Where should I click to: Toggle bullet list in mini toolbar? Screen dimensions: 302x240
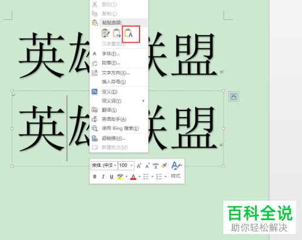click(x=146, y=177)
